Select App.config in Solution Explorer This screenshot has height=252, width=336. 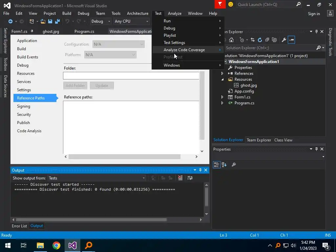244,91
